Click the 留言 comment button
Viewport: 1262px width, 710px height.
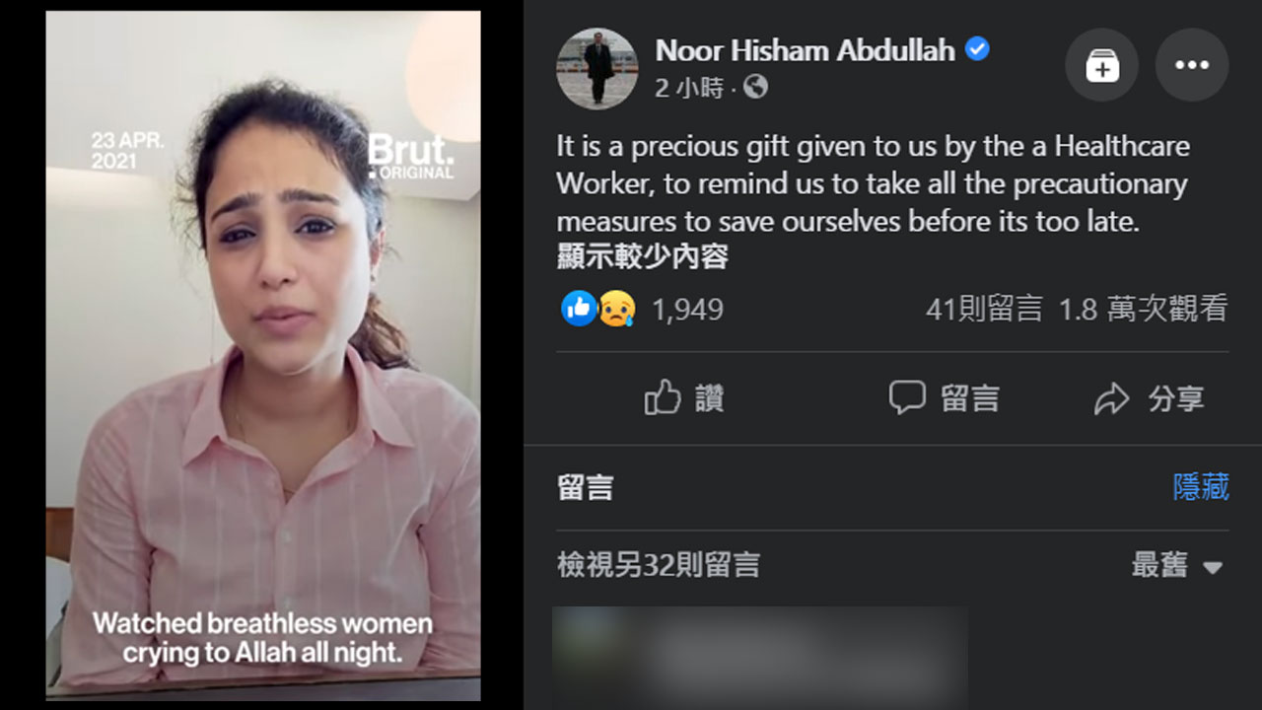point(944,398)
